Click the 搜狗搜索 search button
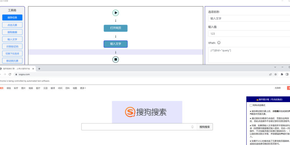 click(x=205, y=127)
